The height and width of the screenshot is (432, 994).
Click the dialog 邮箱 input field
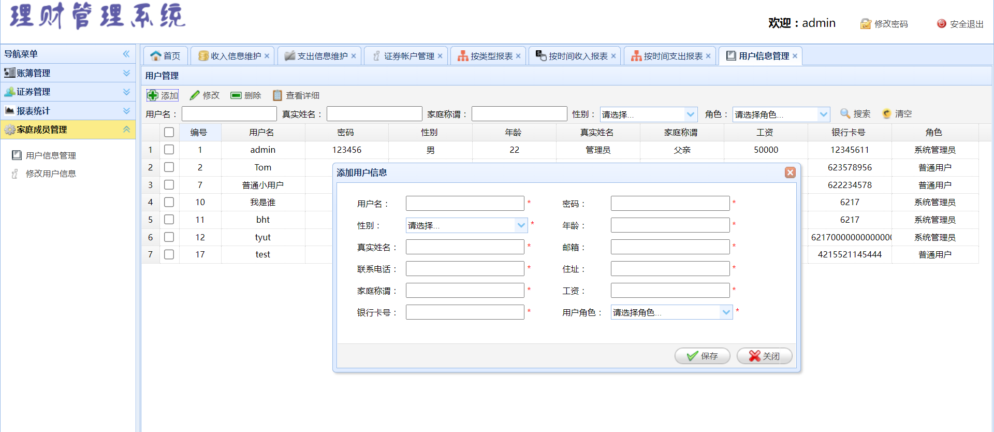(x=670, y=247)
